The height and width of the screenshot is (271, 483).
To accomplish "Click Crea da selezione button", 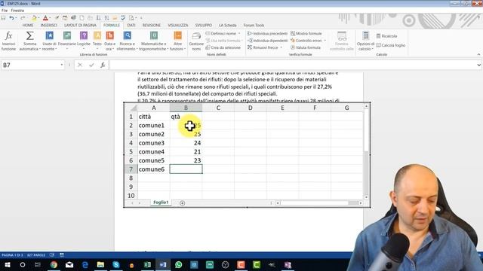I will click(x=223, y=47).
